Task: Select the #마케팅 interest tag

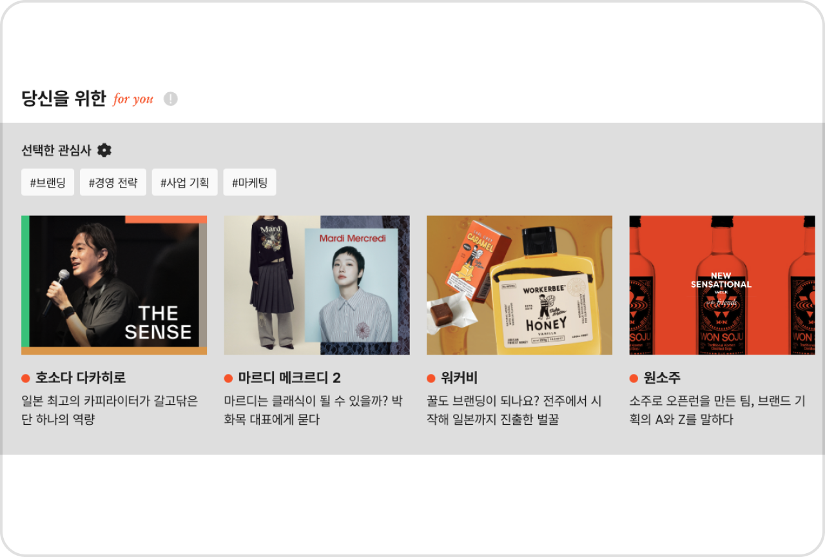Action: tap(249, 182)
